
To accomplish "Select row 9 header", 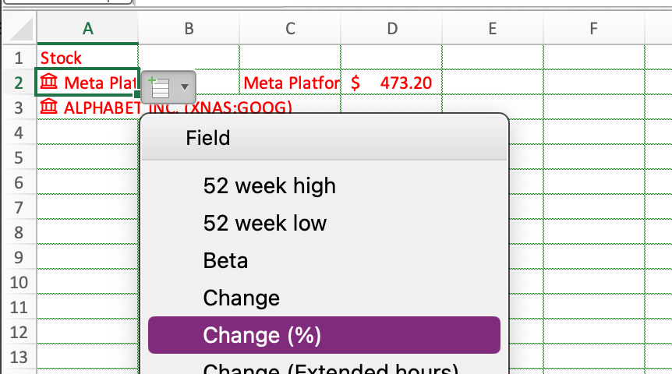I will point(19,257).
